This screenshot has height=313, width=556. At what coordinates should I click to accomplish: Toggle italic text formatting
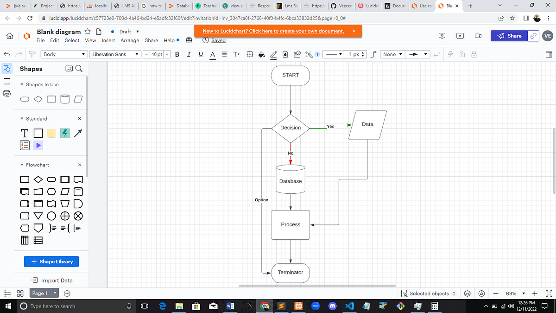pyautogui.click(x=189, y=54)
